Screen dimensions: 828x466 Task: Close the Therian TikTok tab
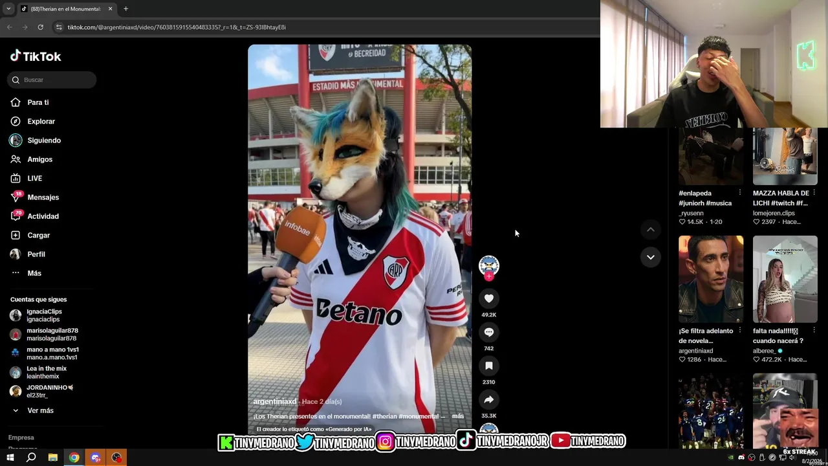click(110, 9)
